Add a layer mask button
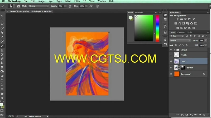 [x=187, y=115]
